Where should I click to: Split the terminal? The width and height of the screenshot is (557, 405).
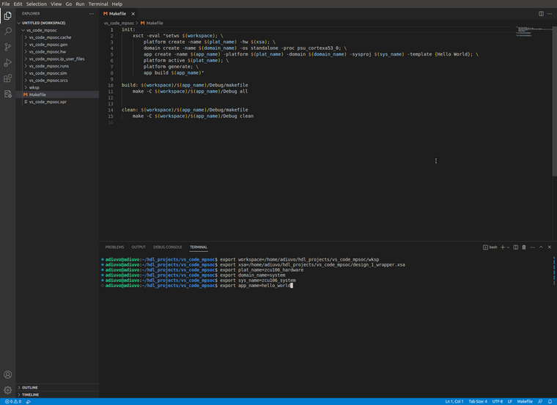515,247
